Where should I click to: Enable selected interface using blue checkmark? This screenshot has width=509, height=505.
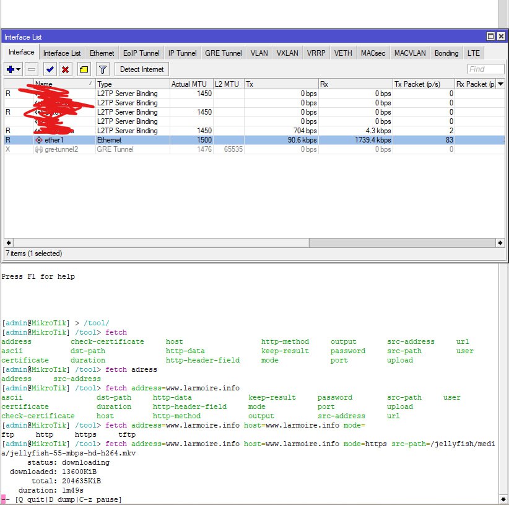(50, 69)
